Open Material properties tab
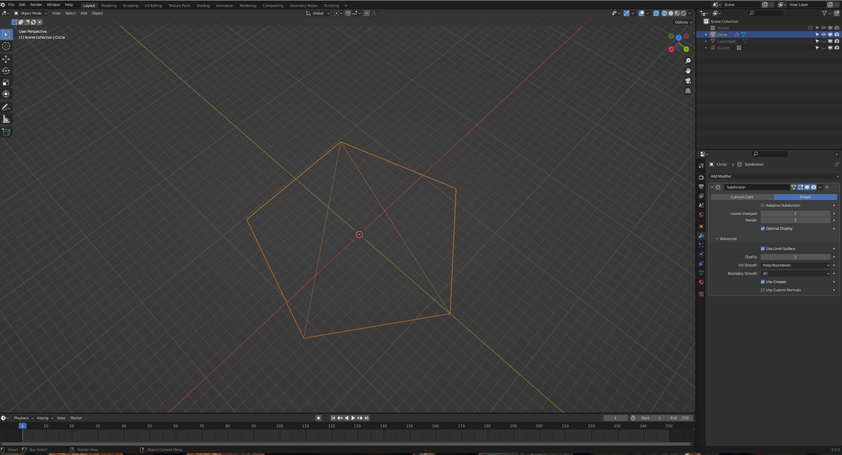Screen dimensions: 842x455 point(701,282)
